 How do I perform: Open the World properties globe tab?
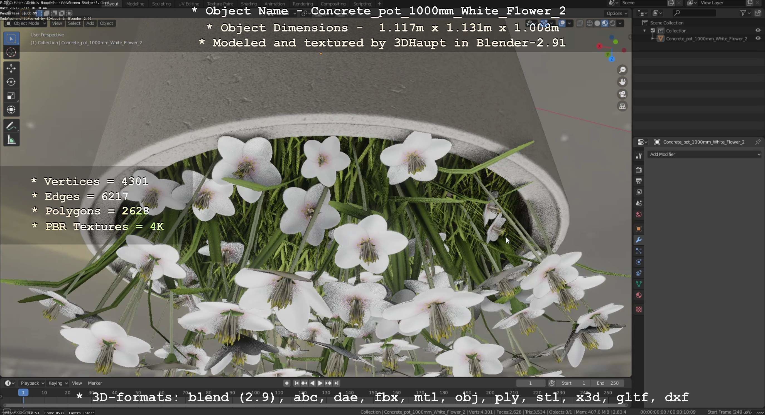639,214
